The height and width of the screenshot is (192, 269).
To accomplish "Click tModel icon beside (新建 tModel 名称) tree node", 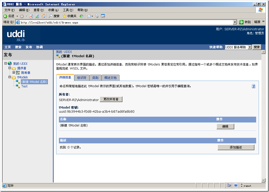I will 18,82.
